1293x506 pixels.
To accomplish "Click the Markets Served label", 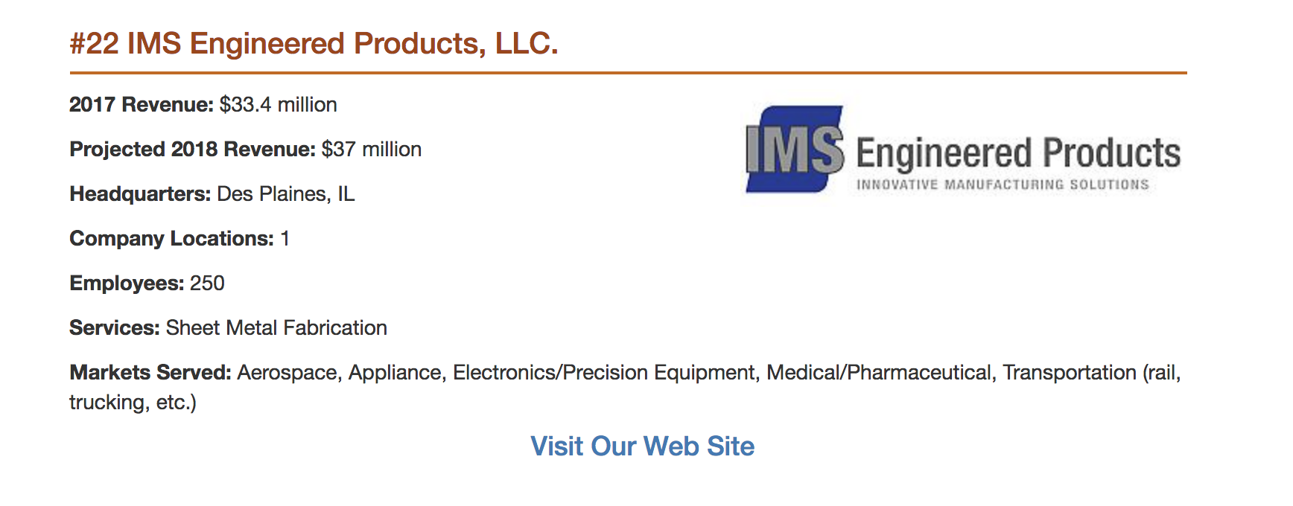I will [150, 372].
